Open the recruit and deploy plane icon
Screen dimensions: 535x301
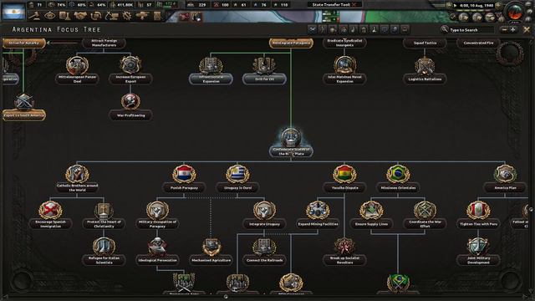142,16
